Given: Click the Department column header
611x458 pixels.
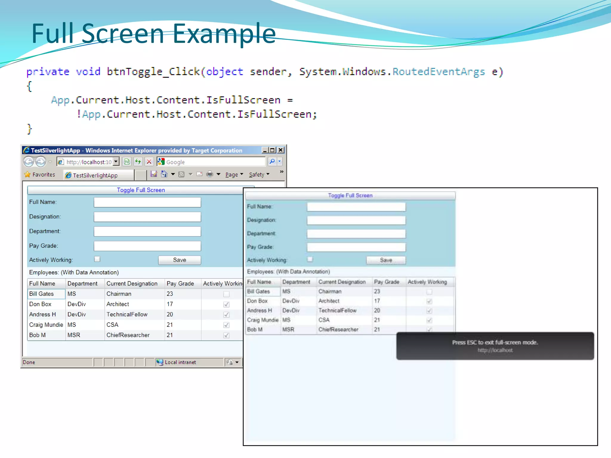Looking at the screenshot, I should tap(83, 284).
